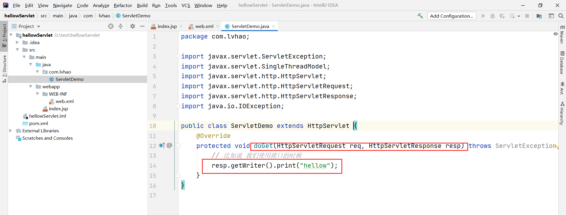The width and height of the screenshot is (566, 215).
Task: Select pom.xml in project tree
Action: pyautogui.click(x=39, y=123)
